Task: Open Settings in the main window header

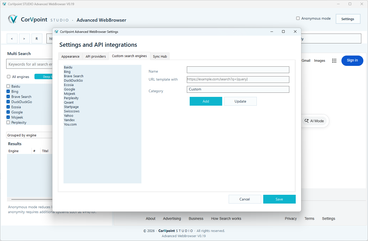Action: [348, 19]
